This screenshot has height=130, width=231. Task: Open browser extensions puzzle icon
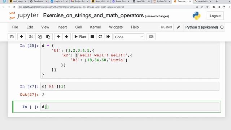tap(214, 7)
